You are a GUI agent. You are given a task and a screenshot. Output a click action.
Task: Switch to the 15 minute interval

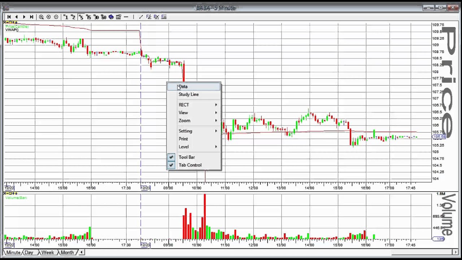coord(88,17)
